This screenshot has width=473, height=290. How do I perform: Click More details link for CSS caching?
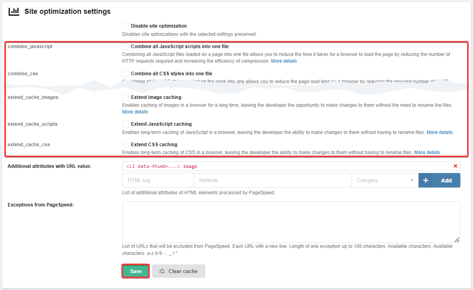[427, 152]
